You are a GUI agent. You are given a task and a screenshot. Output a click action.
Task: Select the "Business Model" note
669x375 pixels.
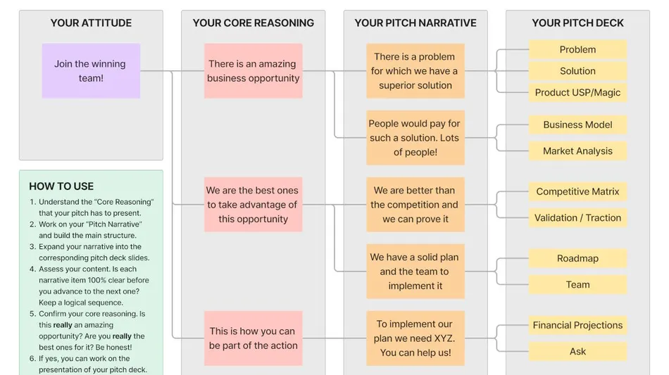pyautogui.click(x=577, y=125)
